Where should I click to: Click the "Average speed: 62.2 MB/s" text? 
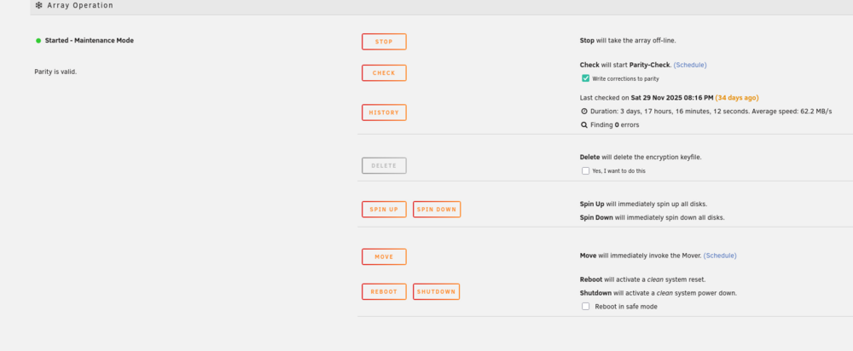pyautogui.click(x=792, y=112)
